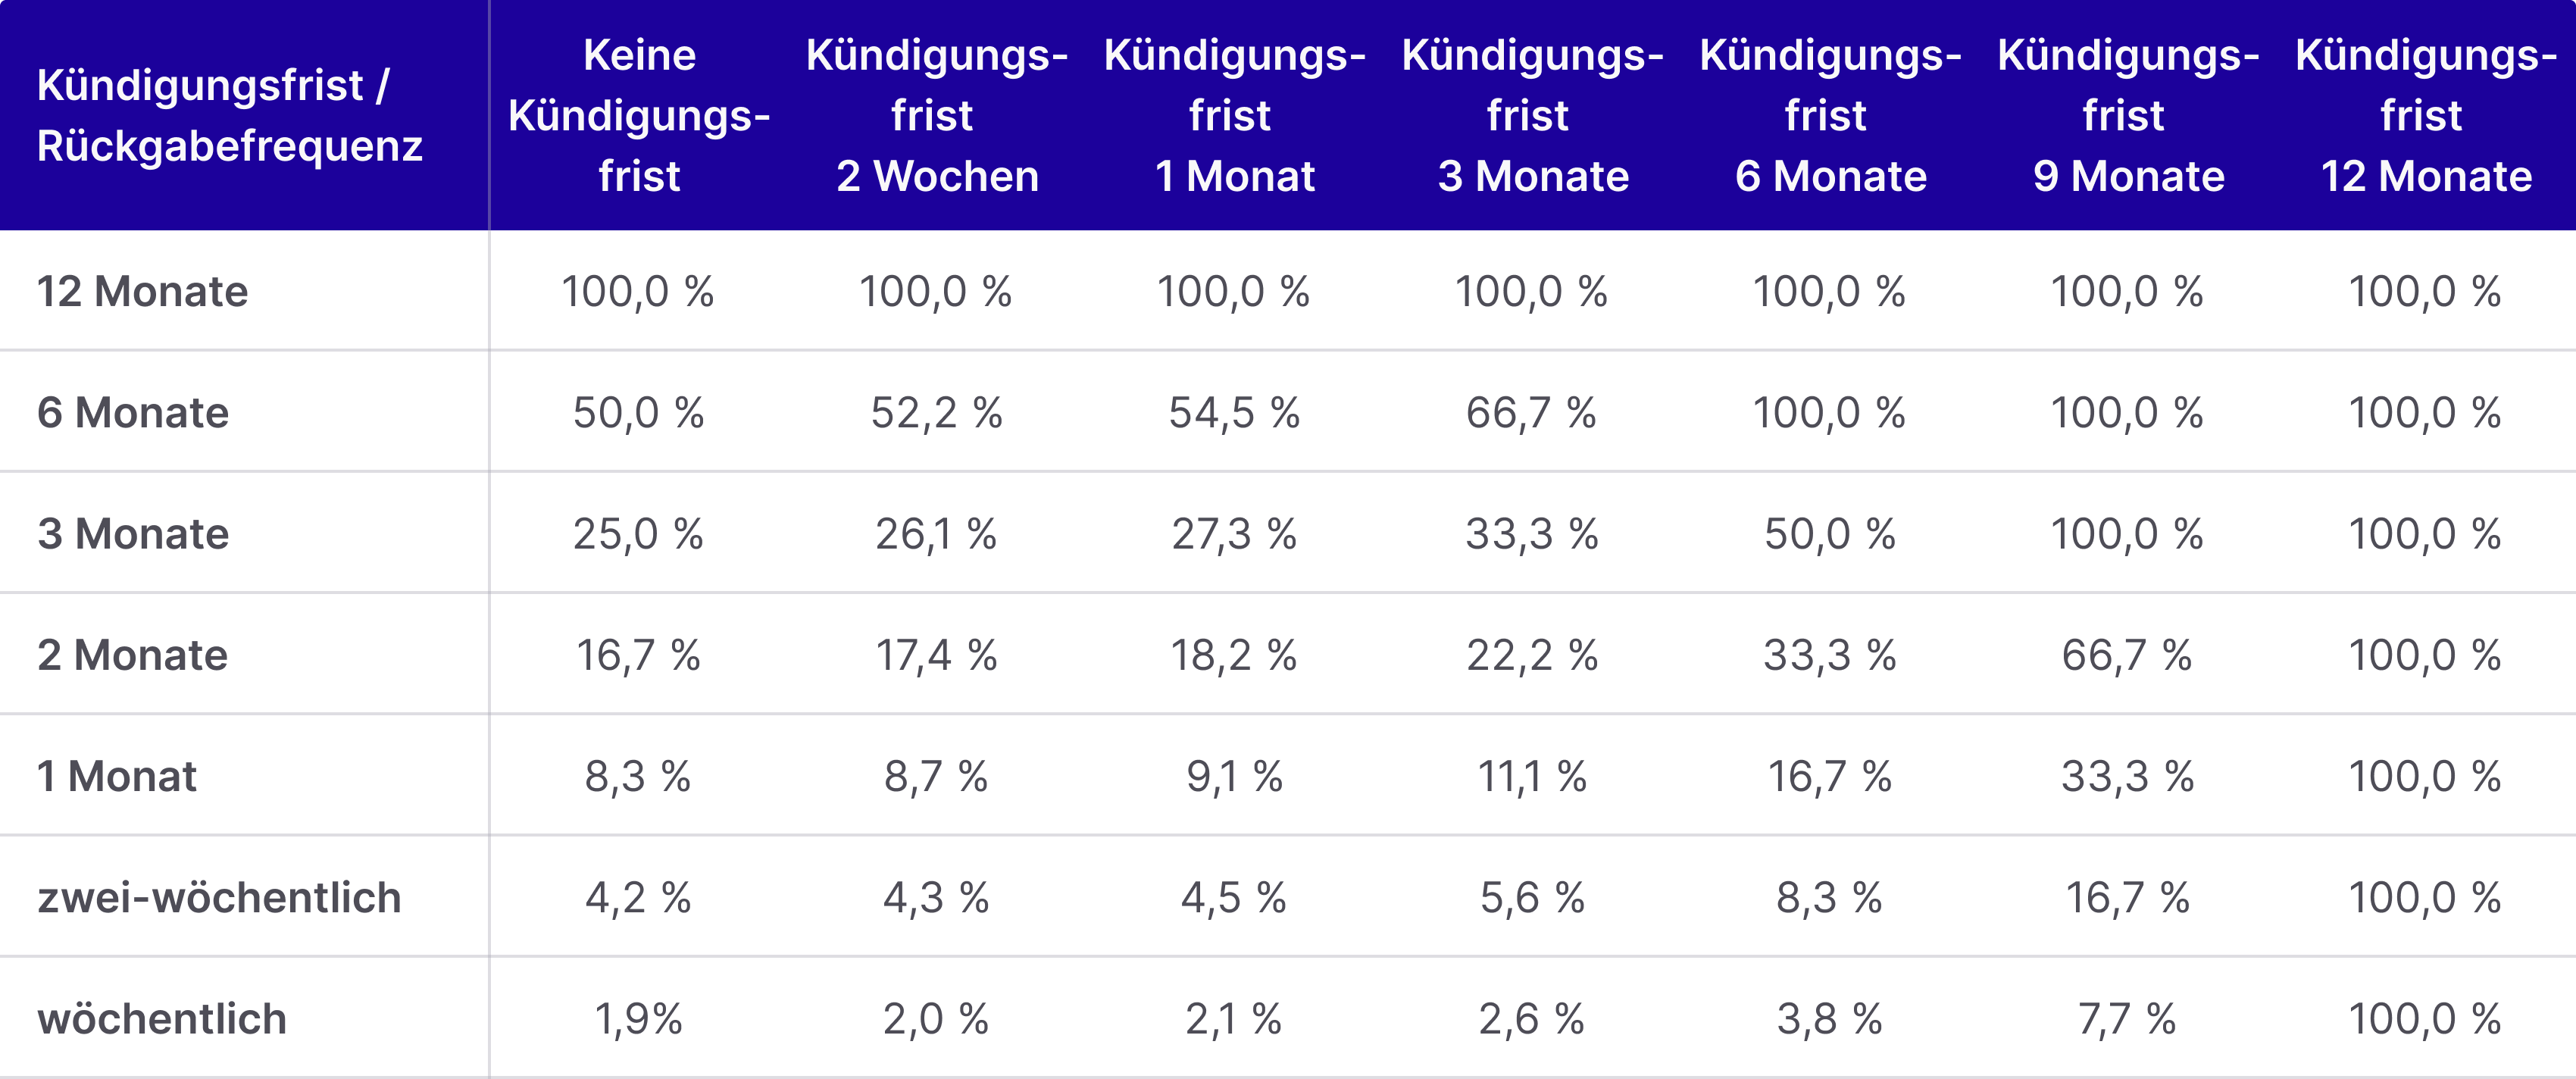Select the 'Kündigungsfrist 6 Monate' column header
Screen dimensions: 2576x1079
tap(1830, 115)
